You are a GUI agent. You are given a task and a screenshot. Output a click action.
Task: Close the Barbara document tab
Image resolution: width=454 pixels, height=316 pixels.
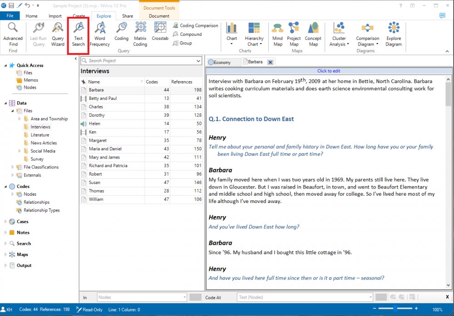click(270, 62)
